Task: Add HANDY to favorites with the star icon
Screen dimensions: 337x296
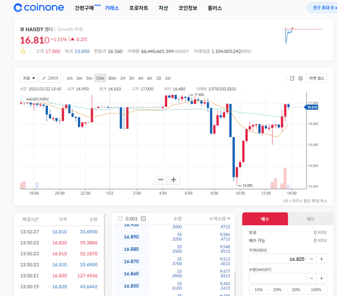Action: 23,51
